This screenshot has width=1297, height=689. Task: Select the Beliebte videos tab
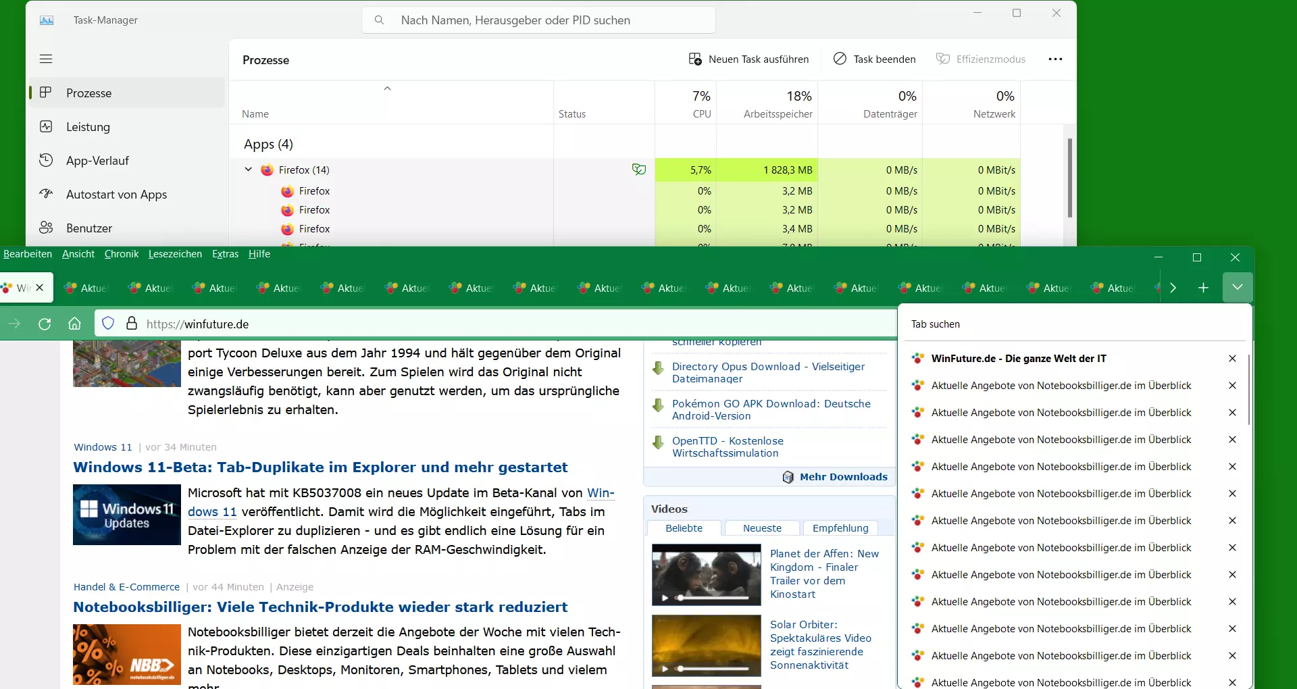coord(684,528)
